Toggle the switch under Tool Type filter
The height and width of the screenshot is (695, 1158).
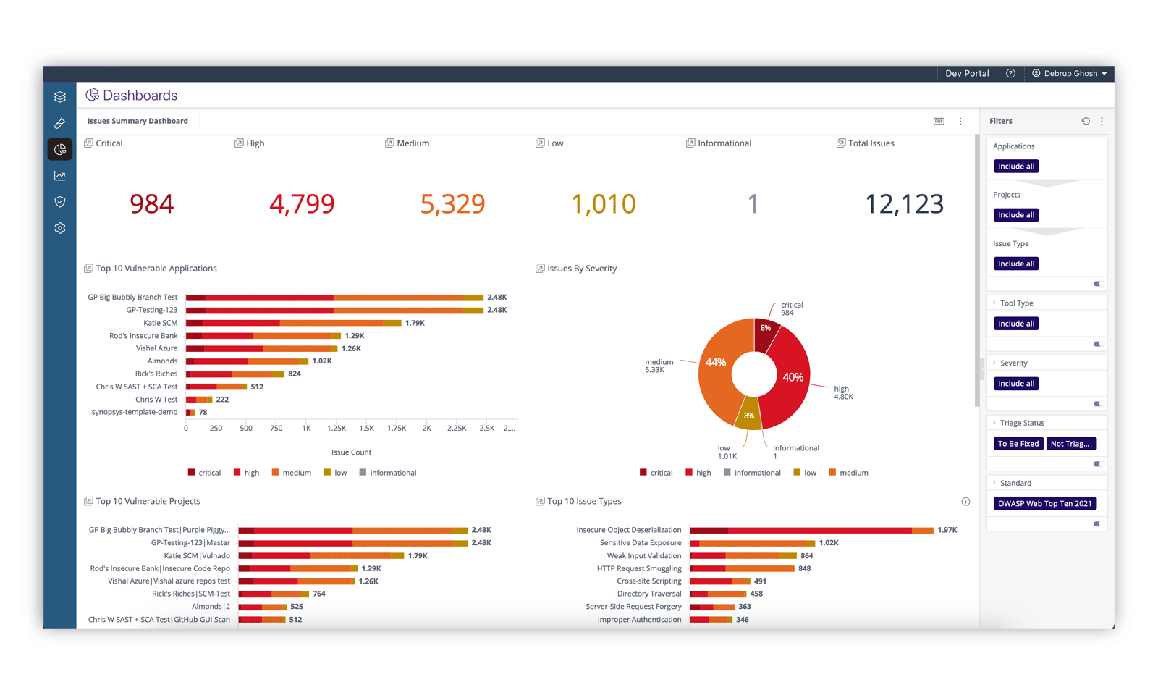[1097, 344]
